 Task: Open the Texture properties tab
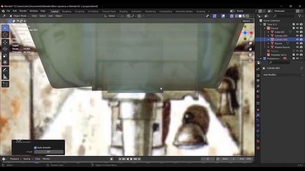(x=258, y=148)
